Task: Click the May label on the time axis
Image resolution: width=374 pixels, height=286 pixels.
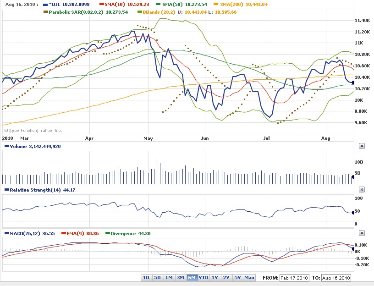Action: point(148,138)
